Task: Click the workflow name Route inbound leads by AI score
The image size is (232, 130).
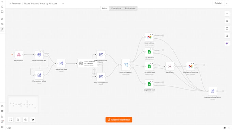Action: 41,3
